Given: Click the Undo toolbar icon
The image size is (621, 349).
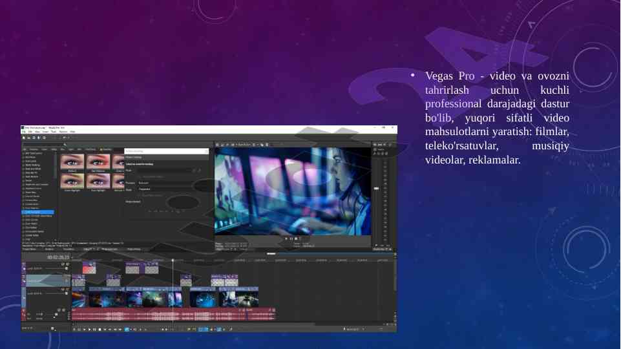Looking at the screenshot, I should pyautogui.click(x=64, y=138).
